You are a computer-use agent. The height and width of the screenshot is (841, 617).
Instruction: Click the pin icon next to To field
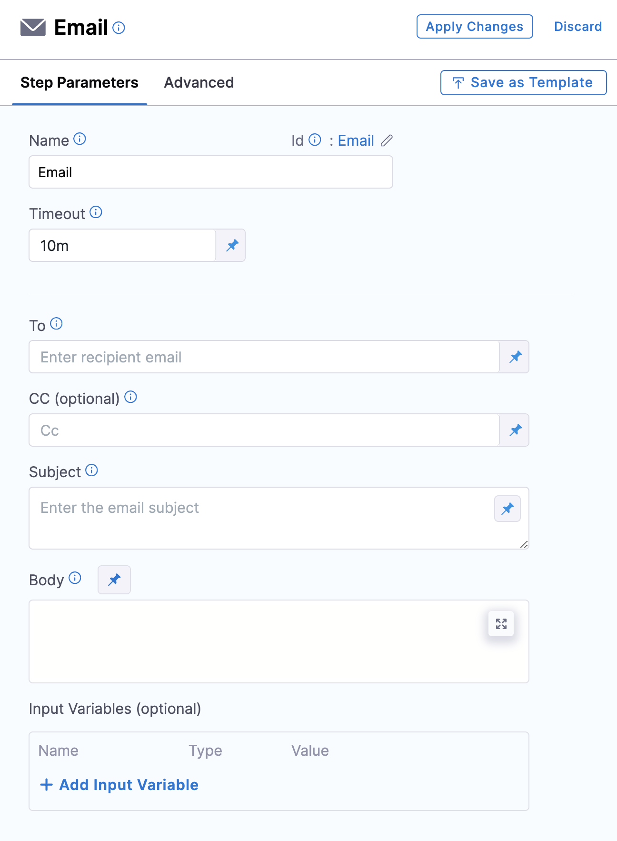(x=515, y=357)
